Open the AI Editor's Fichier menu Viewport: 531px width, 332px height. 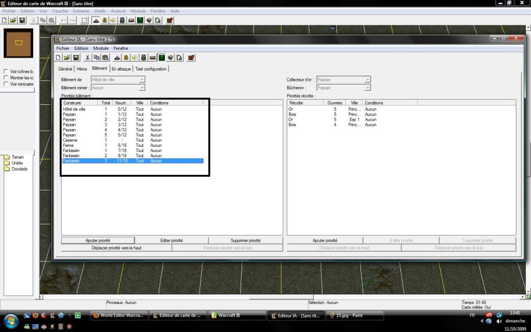[63, 48]
